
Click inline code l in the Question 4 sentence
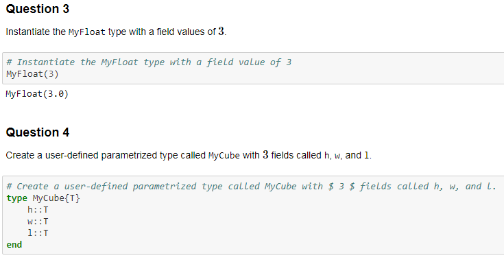(x=366, y=156)
